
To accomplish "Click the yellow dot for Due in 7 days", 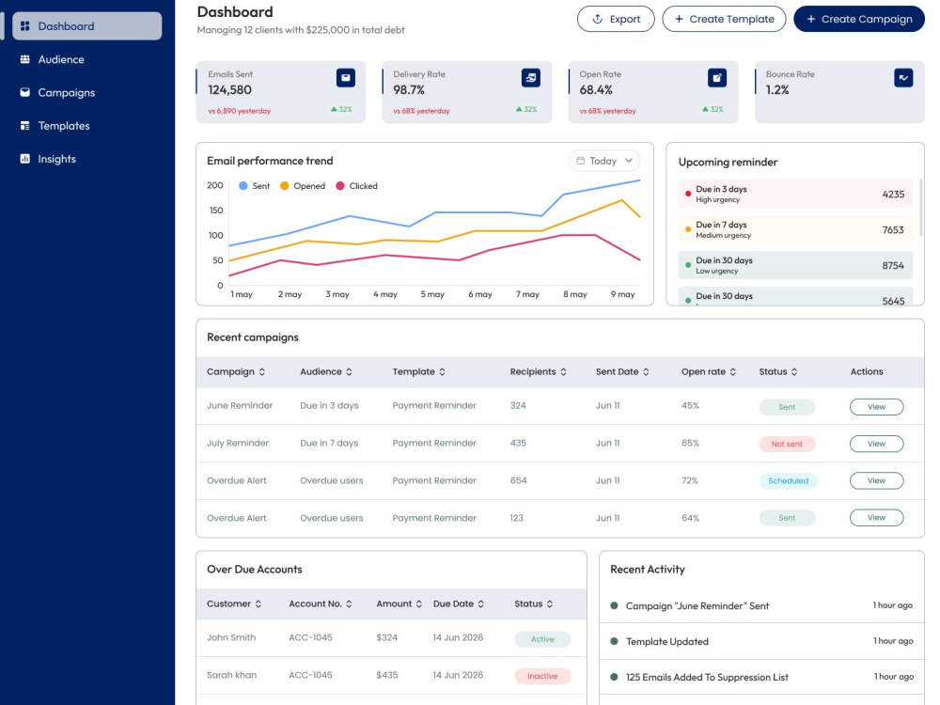I will 688,229.
